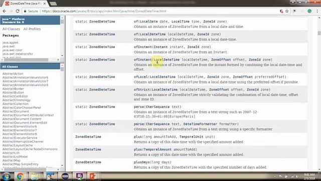Click the DateTimeFormatter parameter type link

pos(200,124)
